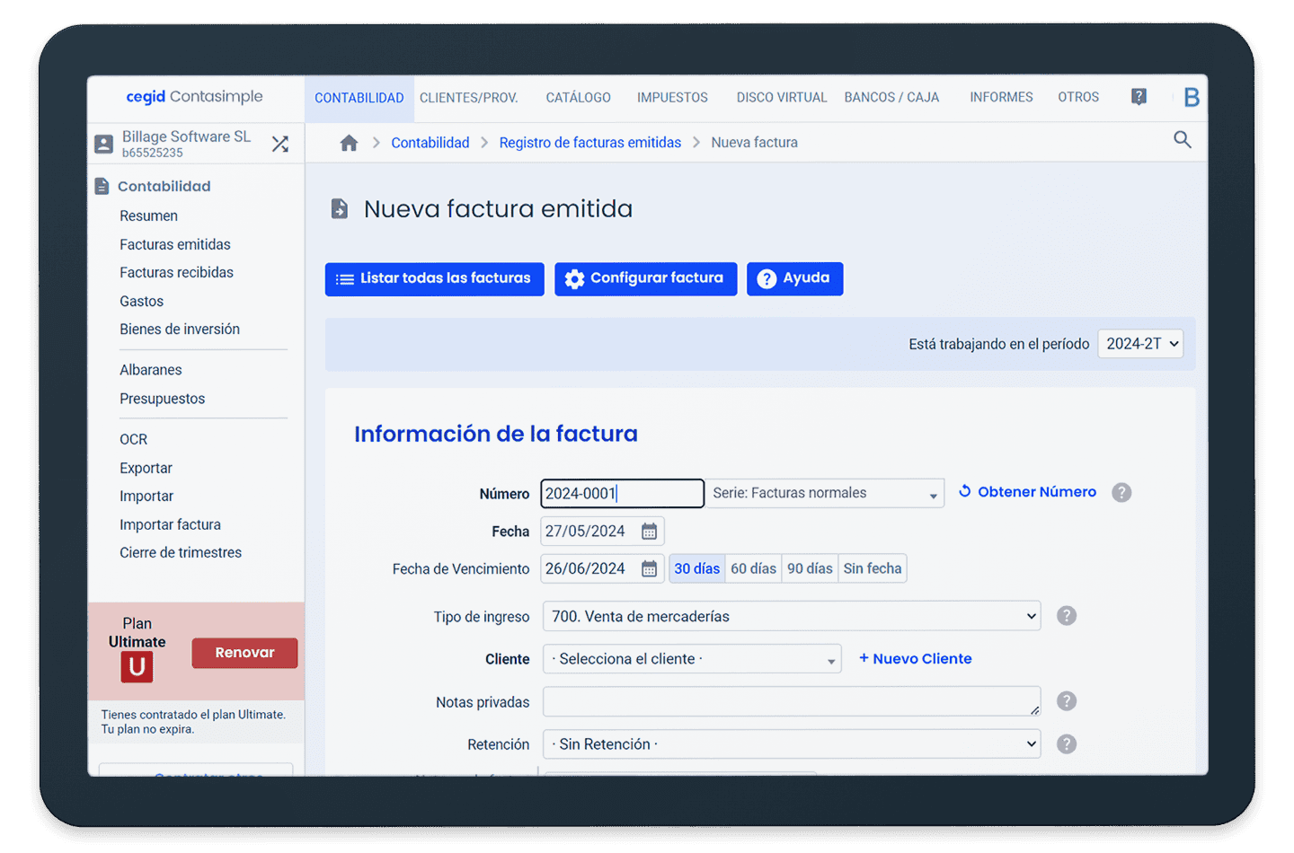The width and height of the screenshot is (1294, 853).
Task: Click help icon next to Notas privadas
Action: (1066, 701)
